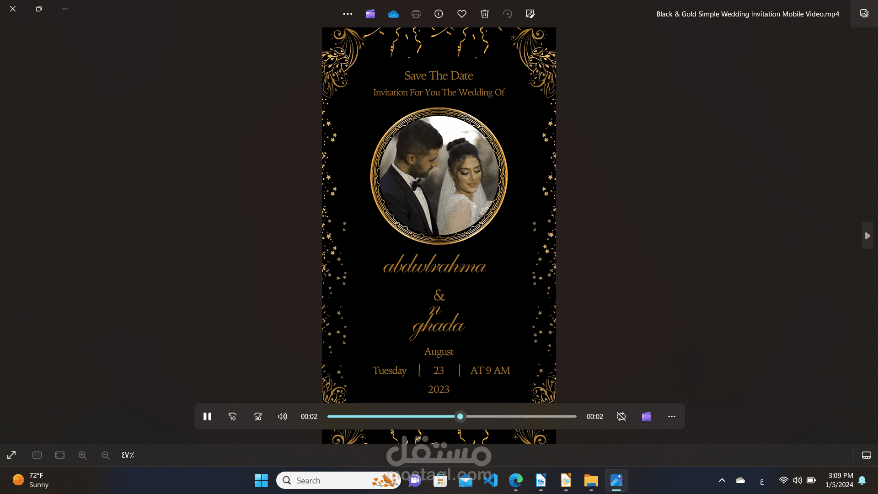Image resolution: width=878 pixels, height=494 pixels.
Task: Toggle the filmstrip view icon
Action: pyautogui.click(x=867, y=456)
